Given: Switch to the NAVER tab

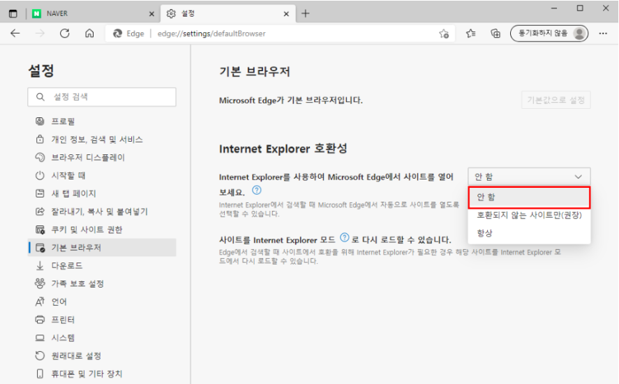Looking at the screenshot, I should pyautogui.click(x=94, y=13).
